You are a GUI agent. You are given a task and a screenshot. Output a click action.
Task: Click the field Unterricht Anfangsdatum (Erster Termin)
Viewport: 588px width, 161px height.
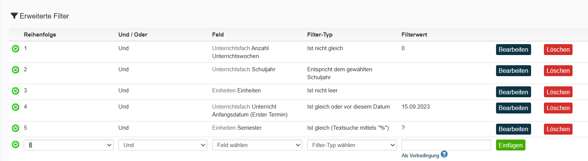click(x=250, y=110)
